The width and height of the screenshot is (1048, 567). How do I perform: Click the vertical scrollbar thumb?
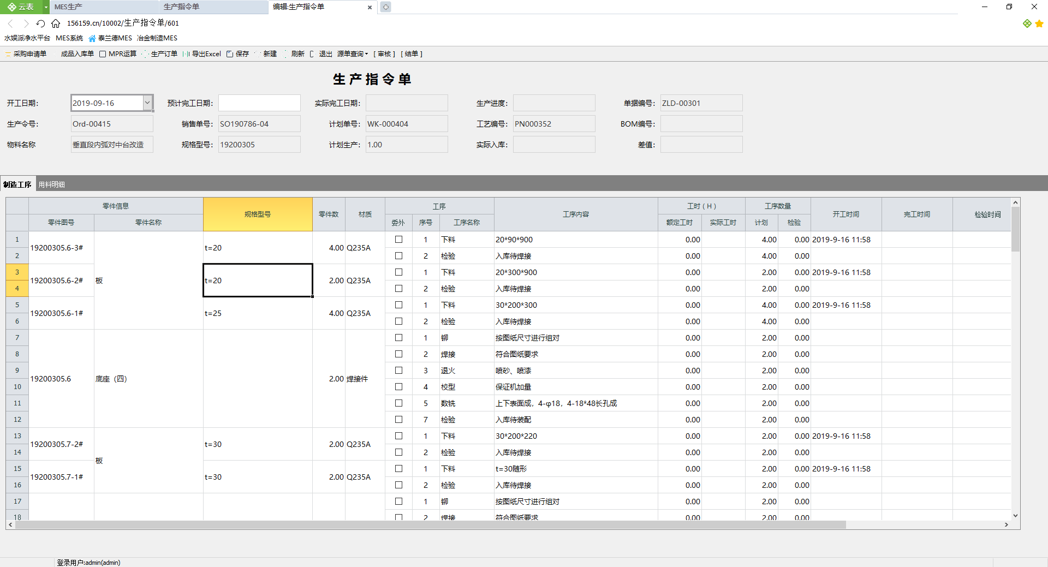[x=1015, y=229]
